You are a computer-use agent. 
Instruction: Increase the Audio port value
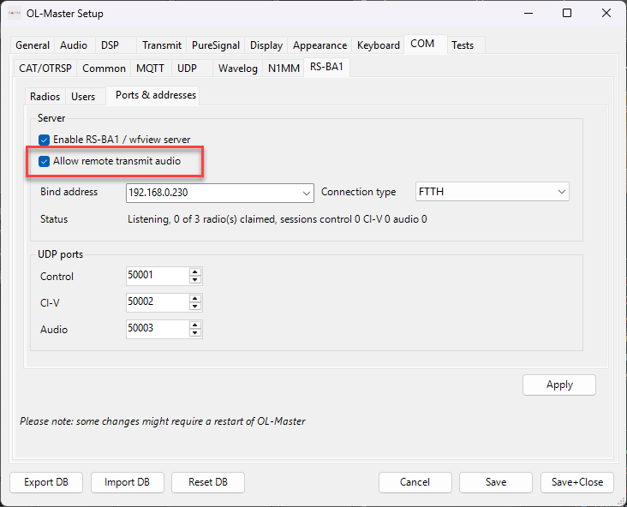tap(195, 325)
